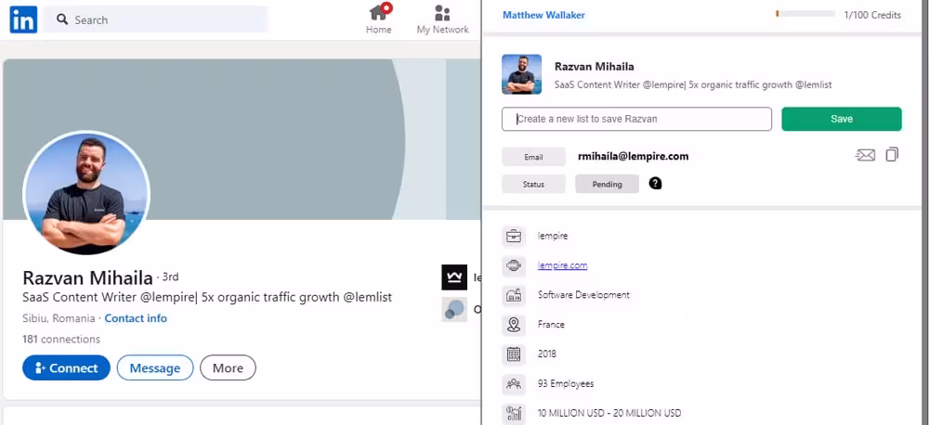Viewport: 929px width, 425px height.
Task: Click the location pin icon
Action: pyautogui.click(x=513, y=325)
